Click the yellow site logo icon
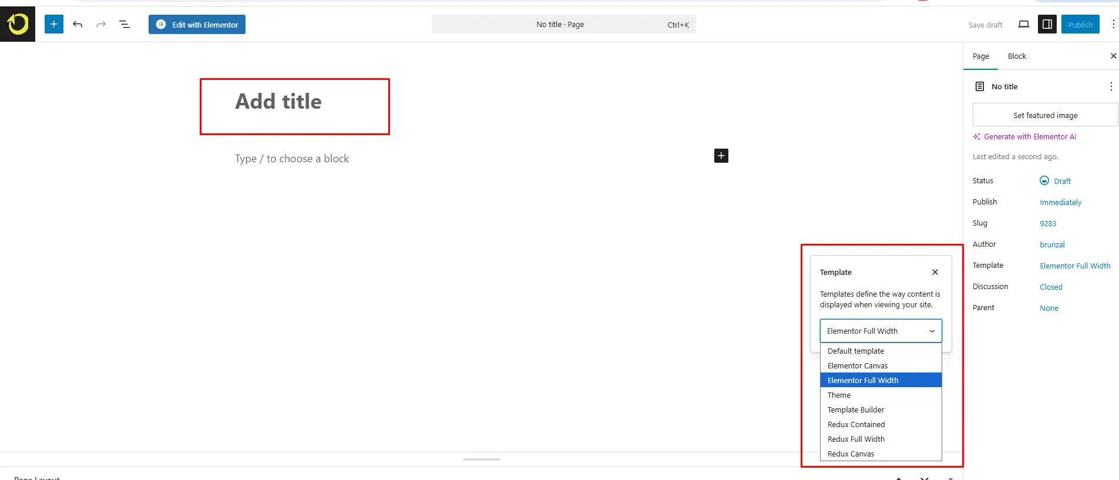 (x=18, y=24)
